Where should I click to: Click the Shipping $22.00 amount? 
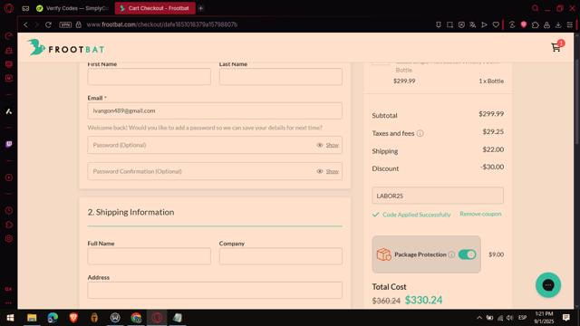point(493,149)
